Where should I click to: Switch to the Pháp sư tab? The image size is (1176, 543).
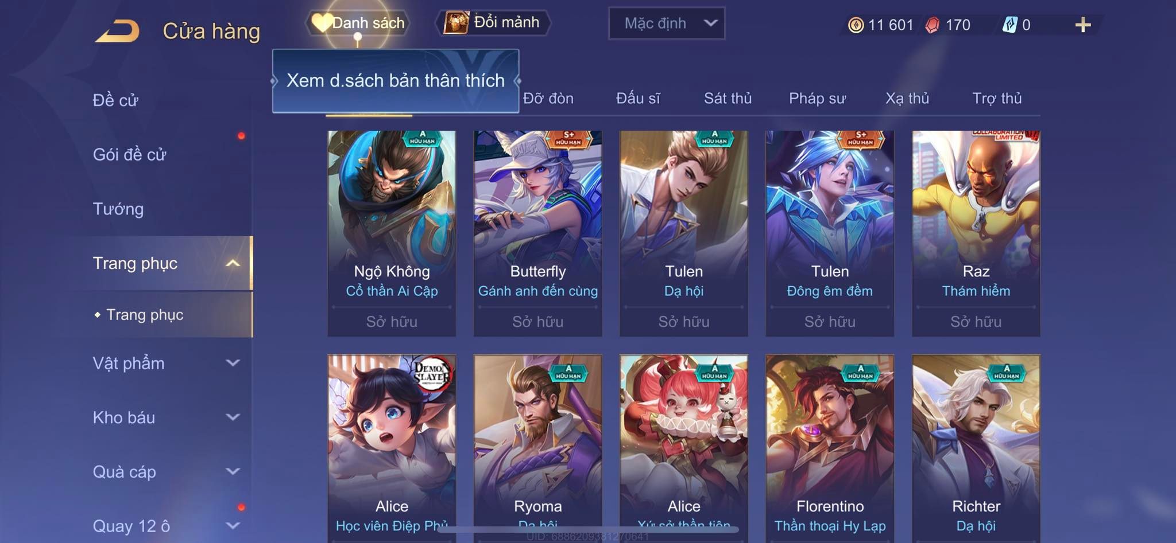coord(817,99)
